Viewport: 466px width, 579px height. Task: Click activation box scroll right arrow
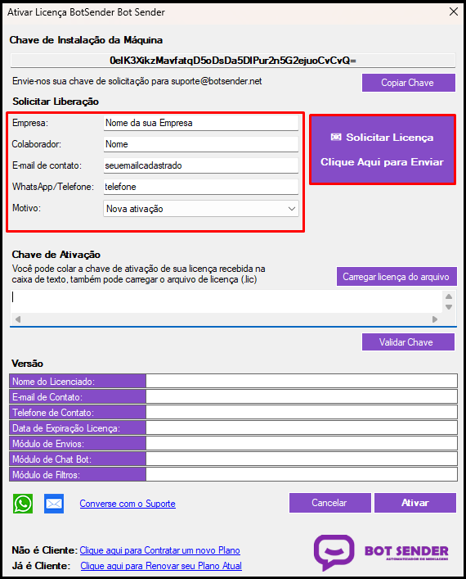435,319
